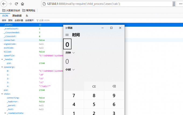This screenshot has width=183, height=115.
Task: Click the "\"calc\"" argument value
Action: pyautogui.click(x=45, y=86)
